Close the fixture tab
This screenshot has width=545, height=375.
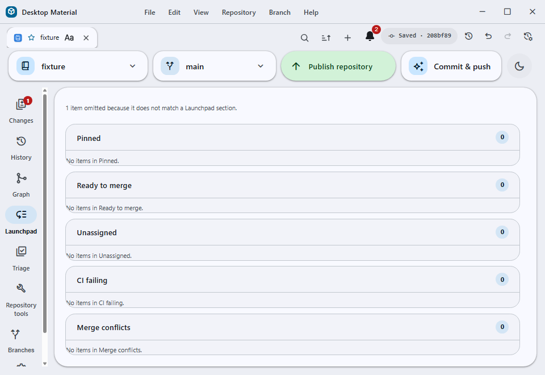(86, 37)
